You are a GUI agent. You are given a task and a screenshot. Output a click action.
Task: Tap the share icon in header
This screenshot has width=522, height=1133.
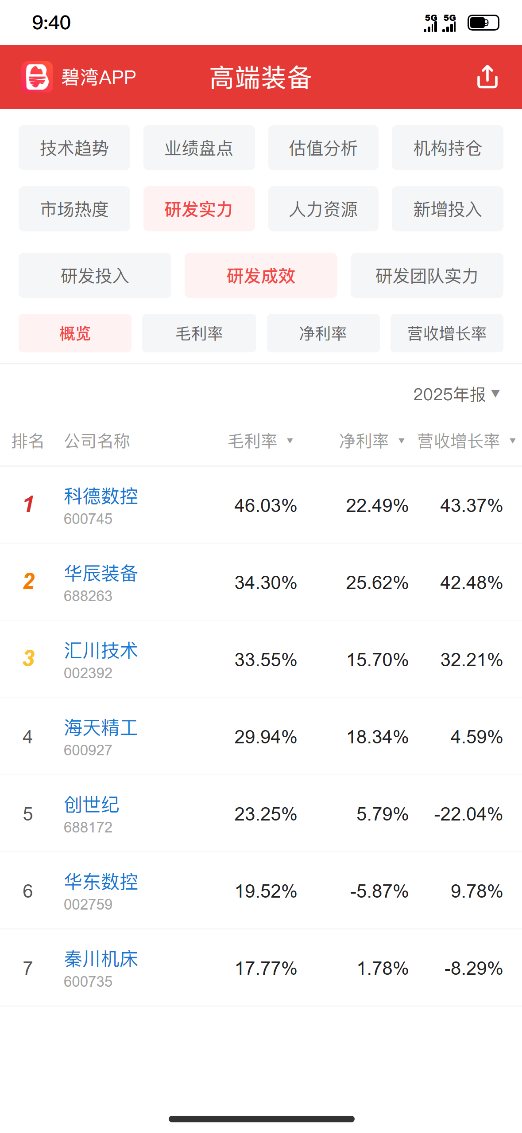tap(487, 77)
